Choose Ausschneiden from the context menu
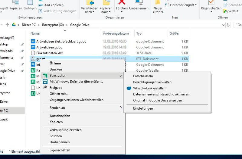This screenshot has height=159, width=242. pyautogui.click(x=60, y=116)
